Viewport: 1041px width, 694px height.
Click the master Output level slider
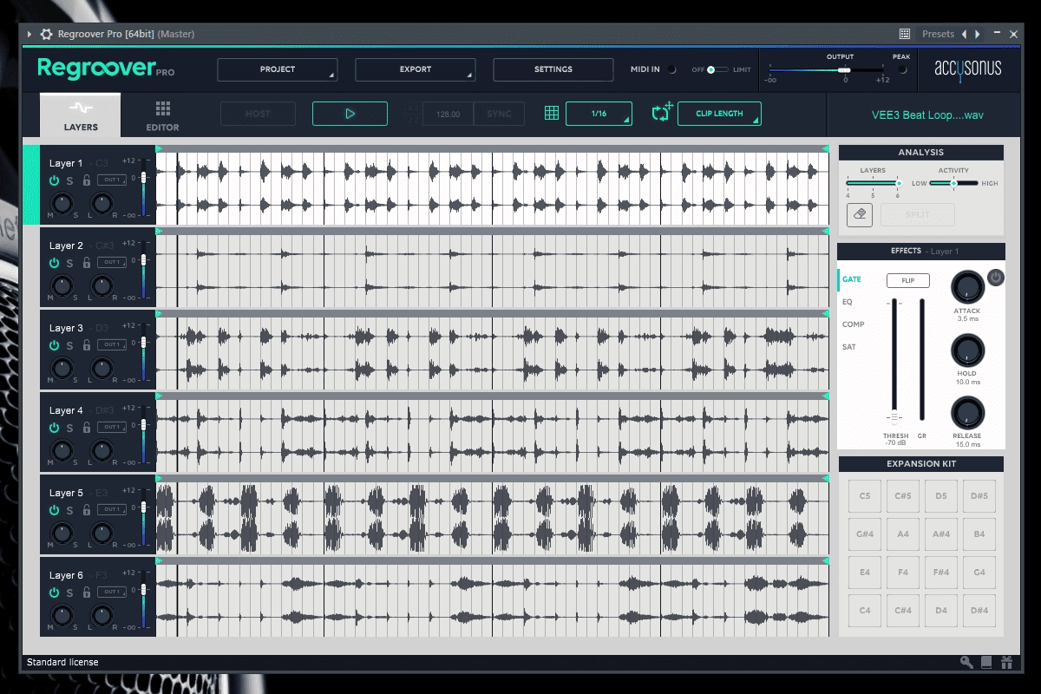coord(844,69)
